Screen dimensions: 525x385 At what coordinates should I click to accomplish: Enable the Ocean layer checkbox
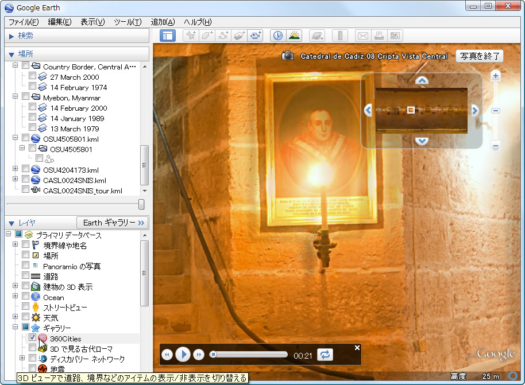point(25,297)
